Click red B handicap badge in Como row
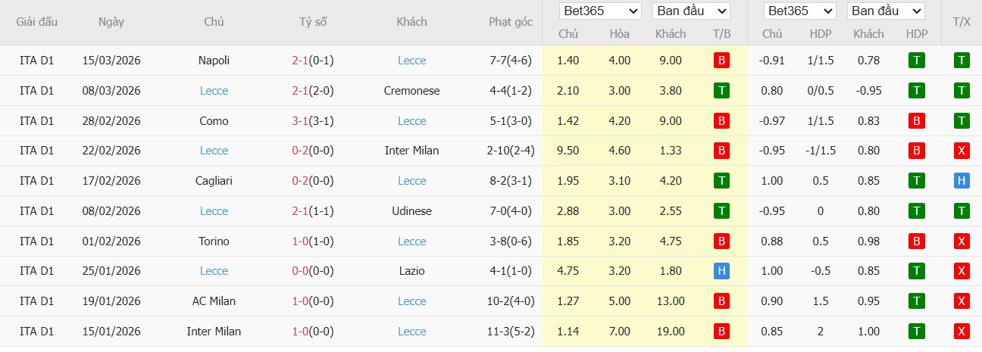 pyautogui.click(x=917, y=121)
